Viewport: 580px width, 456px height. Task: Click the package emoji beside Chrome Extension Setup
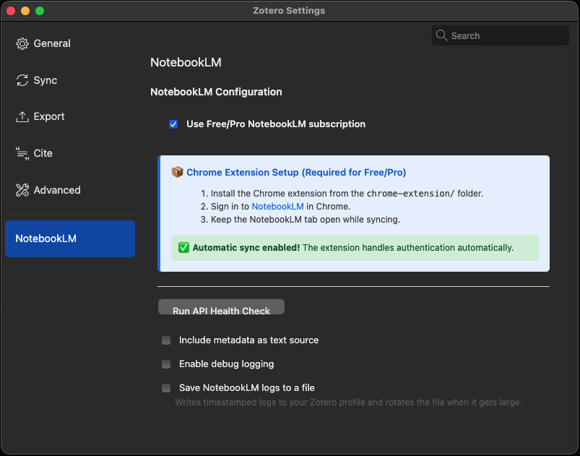click(x=177, y=172)
